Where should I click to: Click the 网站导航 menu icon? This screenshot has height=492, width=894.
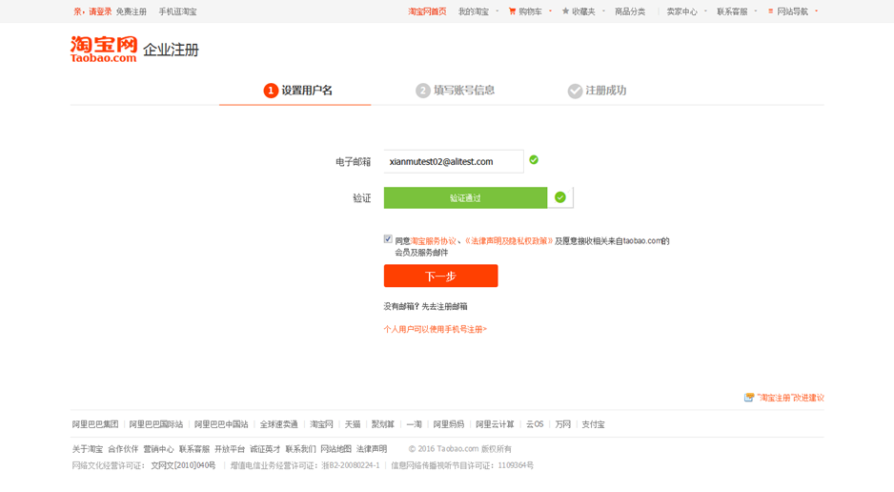[x=770, y=11]
